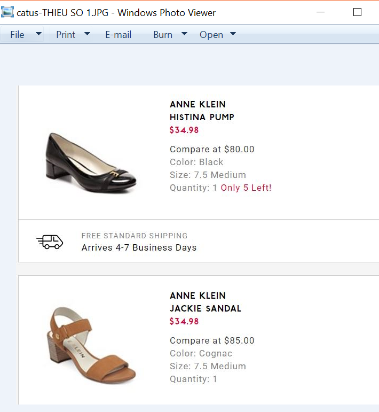
Task: Click the 'Compare at $85.00' text
Action: (212, 340)
